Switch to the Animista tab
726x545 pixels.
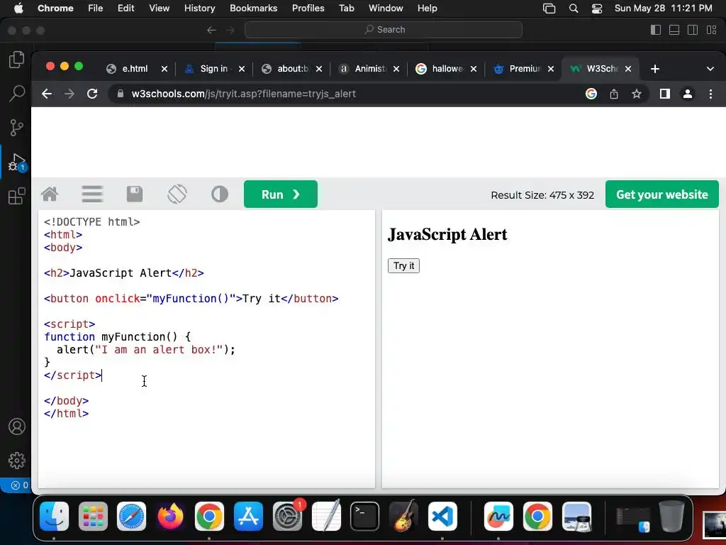[369, 69]
